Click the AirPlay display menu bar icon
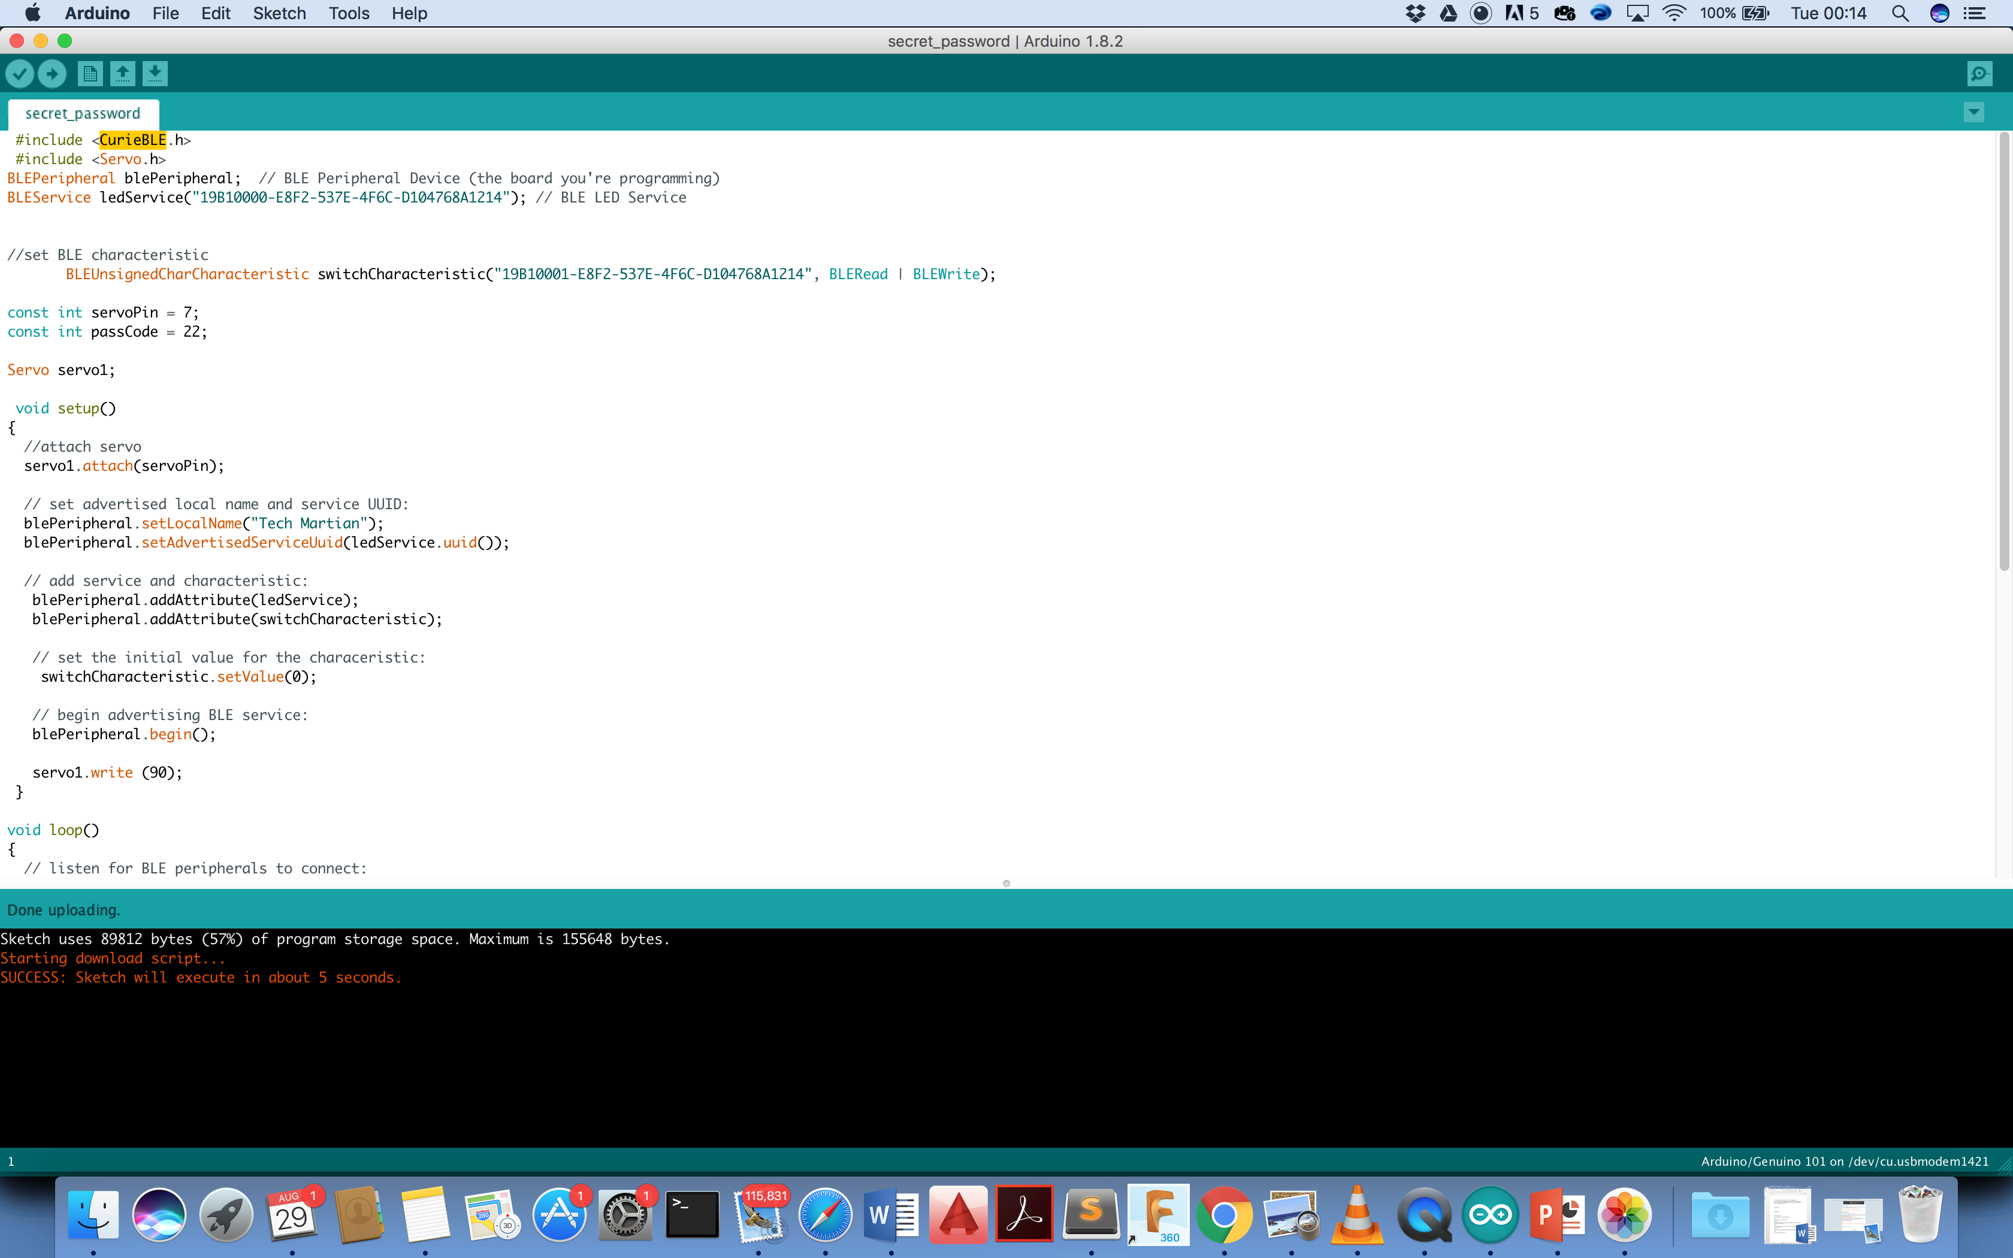2013x1258 pixels. (x=1637, y=13)
